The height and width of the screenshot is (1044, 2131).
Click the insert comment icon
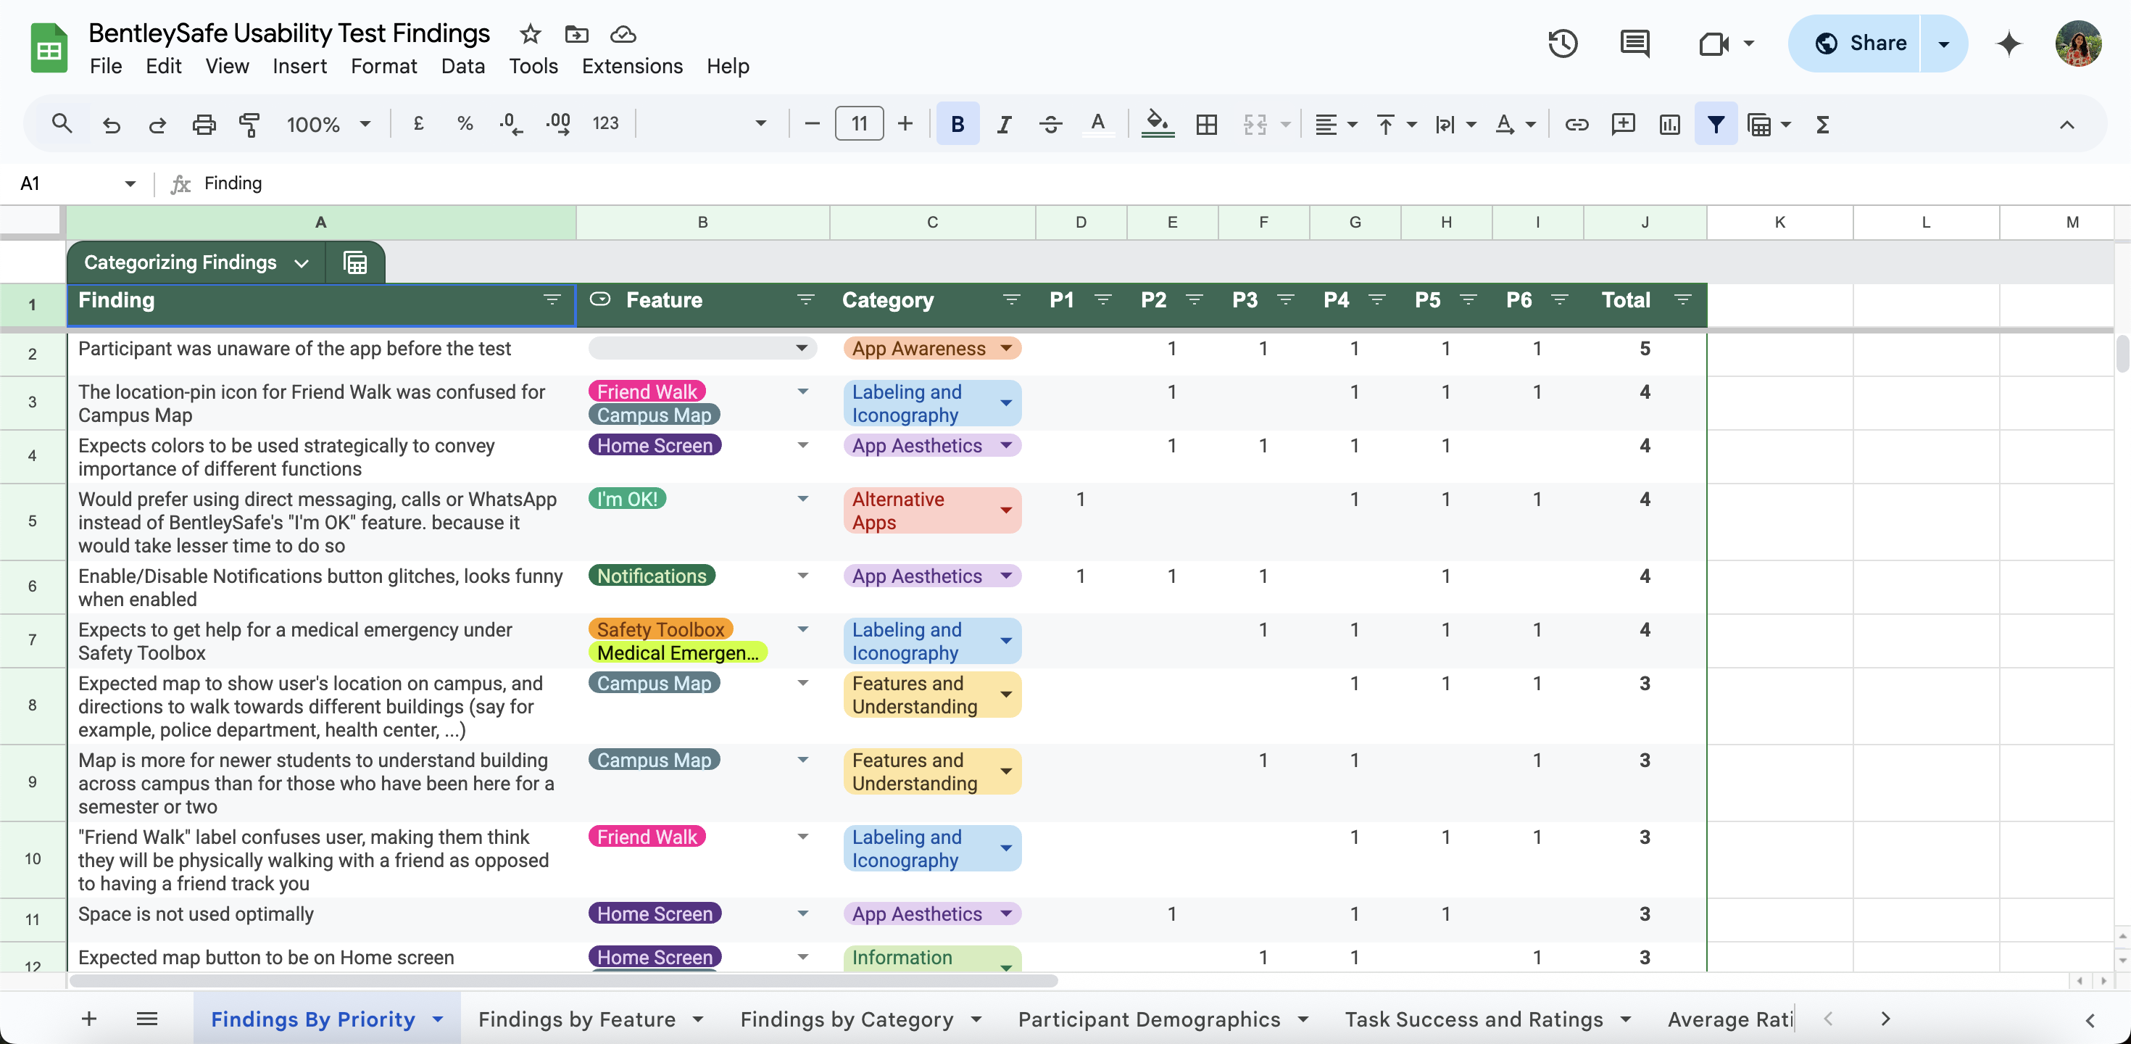1623,124
